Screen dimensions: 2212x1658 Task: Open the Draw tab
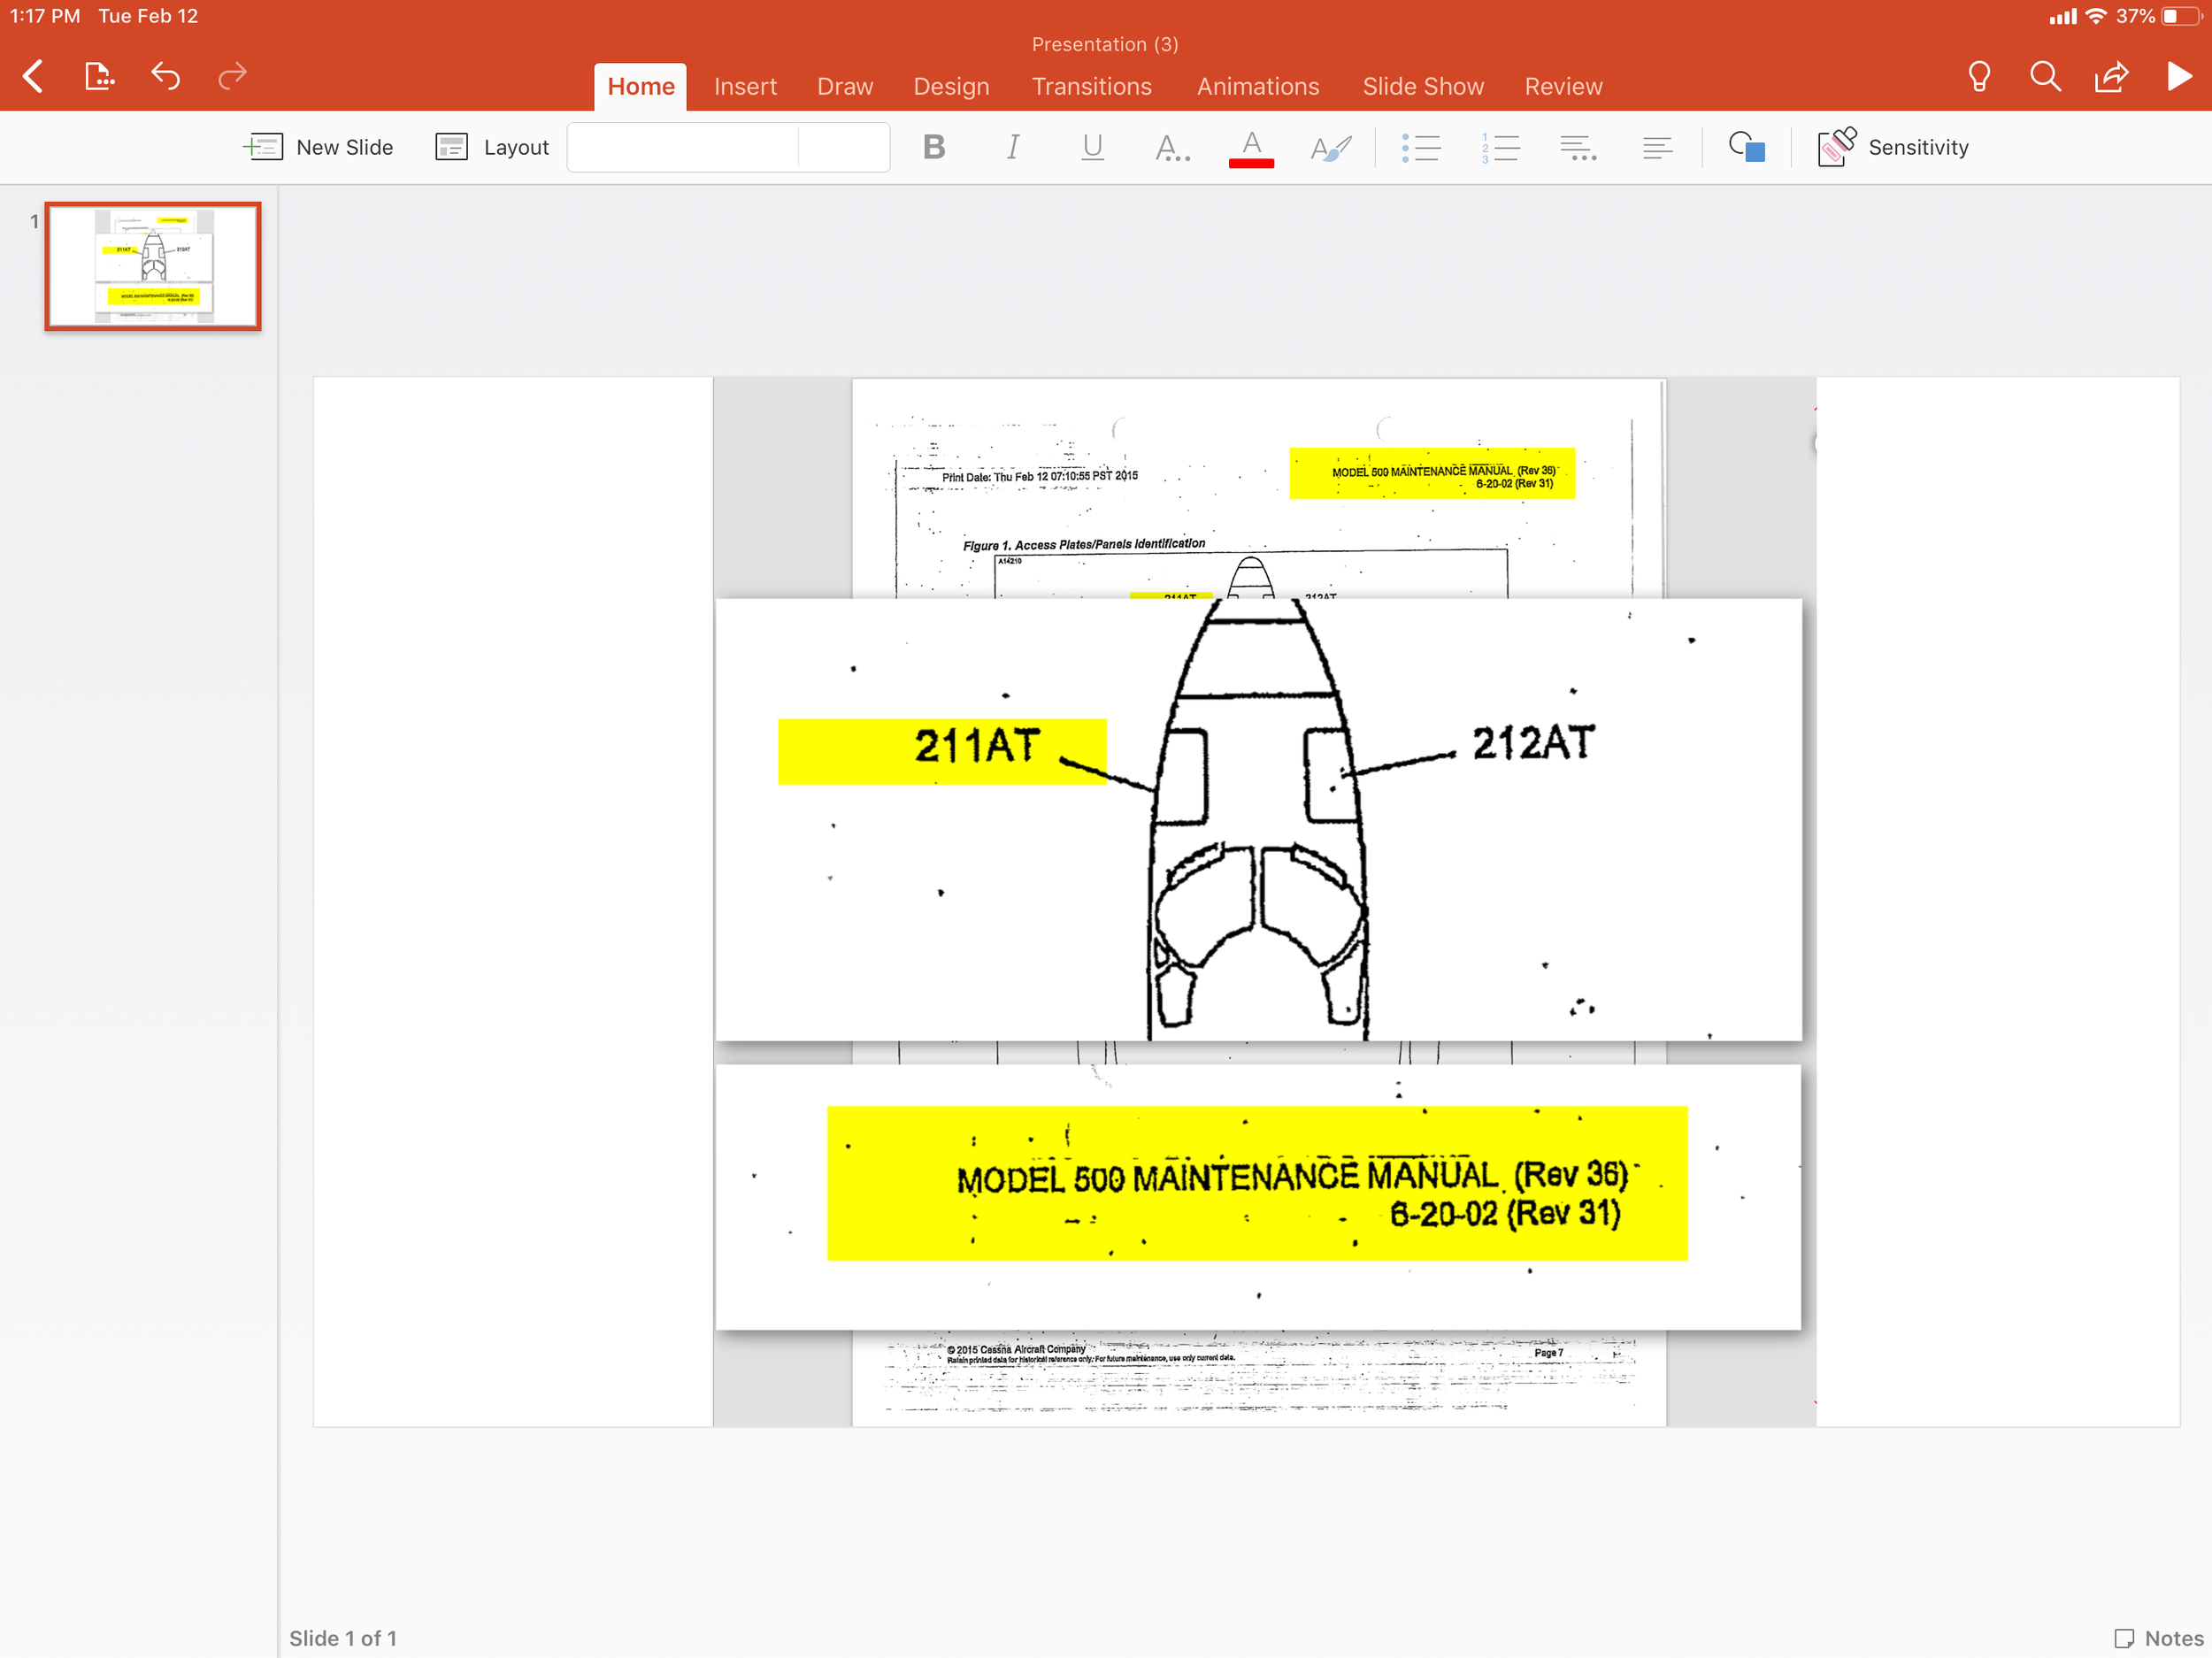coord(845,87)
